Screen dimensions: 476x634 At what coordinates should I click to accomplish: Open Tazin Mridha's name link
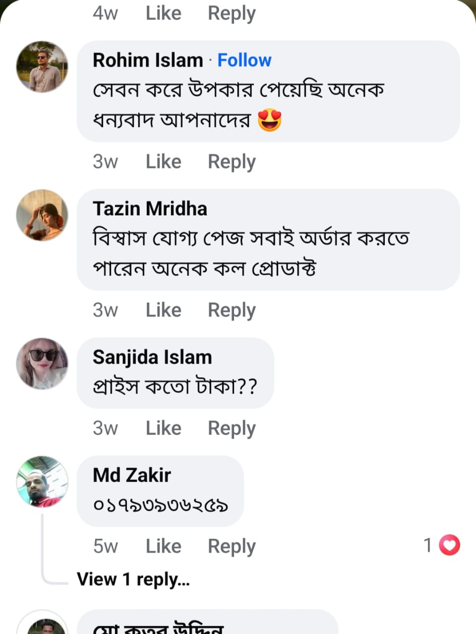(150, 209)
